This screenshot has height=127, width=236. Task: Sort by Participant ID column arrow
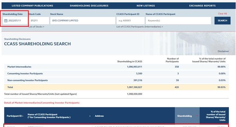click(23, 116)
